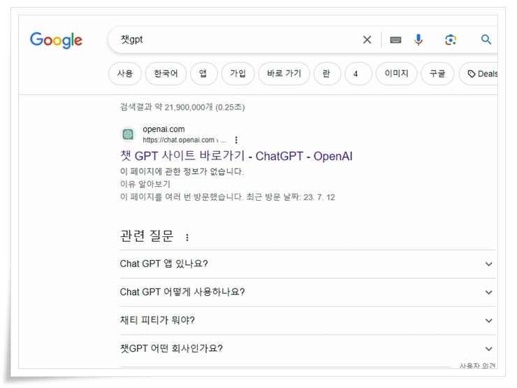Click the magnifying glass search icon
Screen dimensions: 517x388
pyautogui.click(x=486, y=40)
